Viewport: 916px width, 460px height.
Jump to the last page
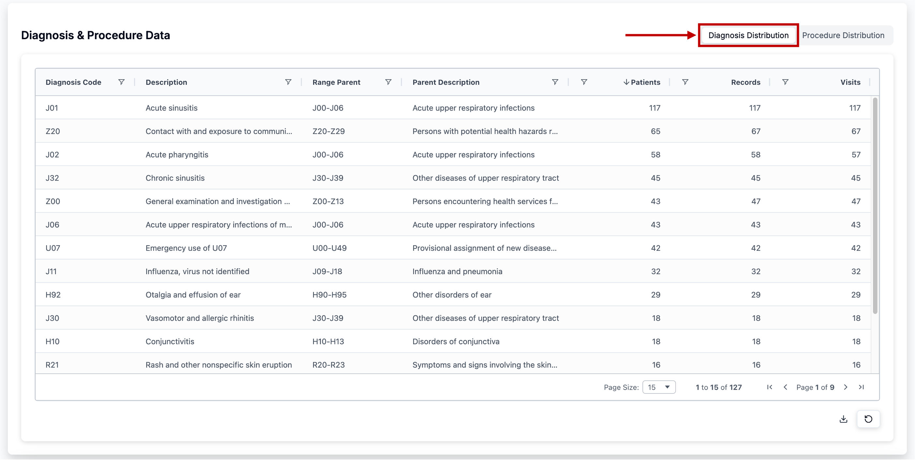(x=861, y=387)
